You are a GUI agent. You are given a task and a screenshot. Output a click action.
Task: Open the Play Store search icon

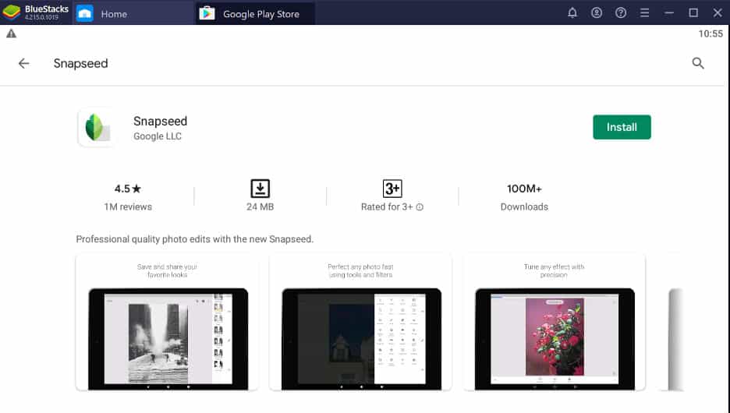click(x=698, y=63)
